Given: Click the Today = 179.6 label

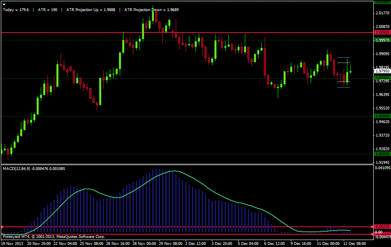Looking at the screenshot, I should pyautogui.click(x=16, y=9).
